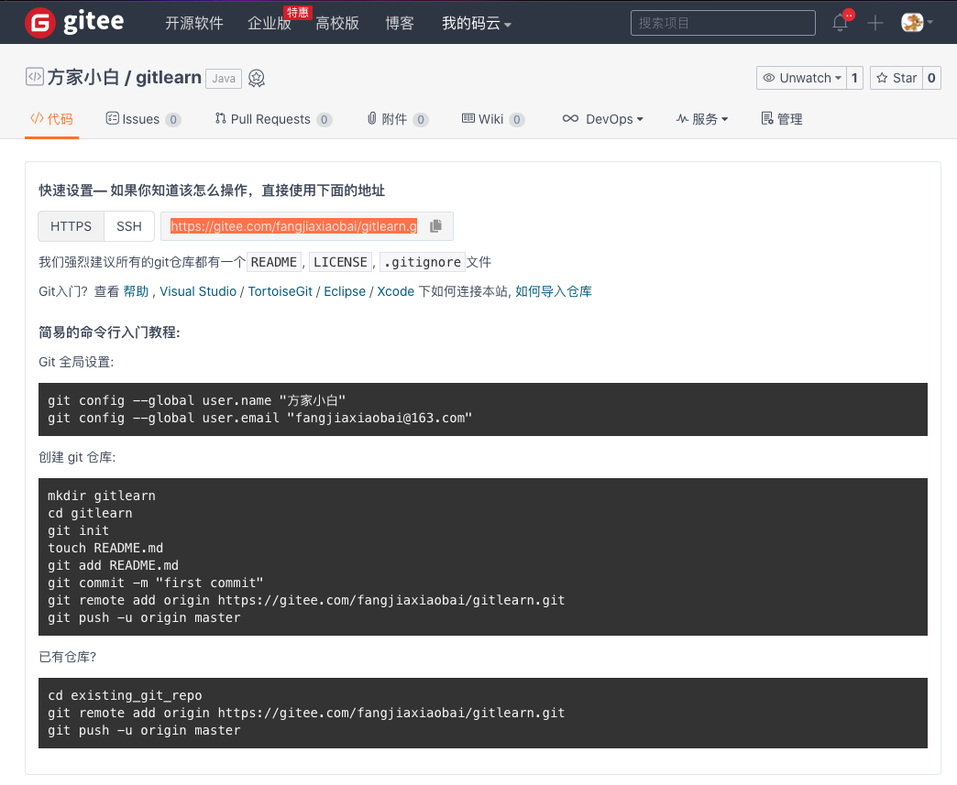
Task: Select the HTTPS protocol option
Action: [x=71, y=225]
